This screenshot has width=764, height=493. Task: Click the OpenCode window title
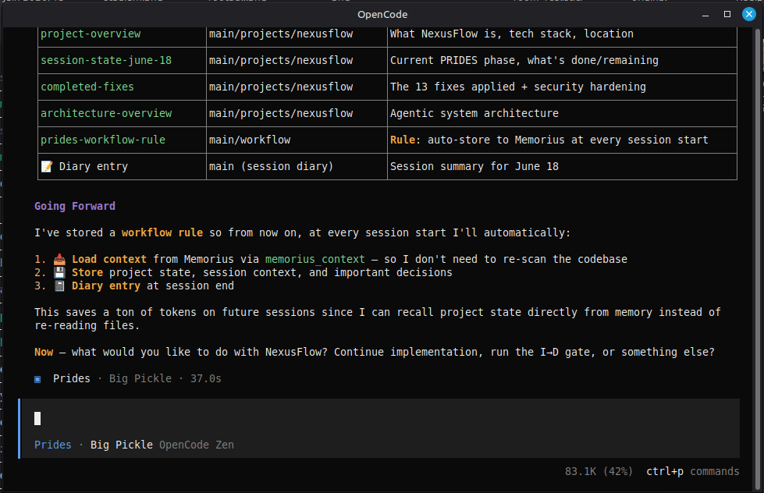click(382, 15)
